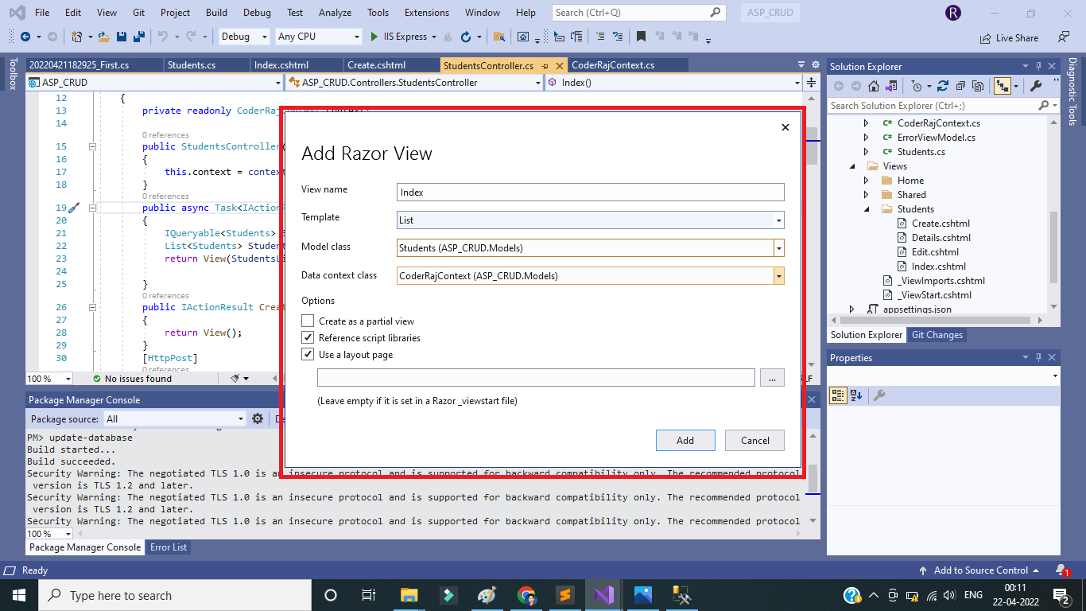Click the View name input field

coord(590,193)
